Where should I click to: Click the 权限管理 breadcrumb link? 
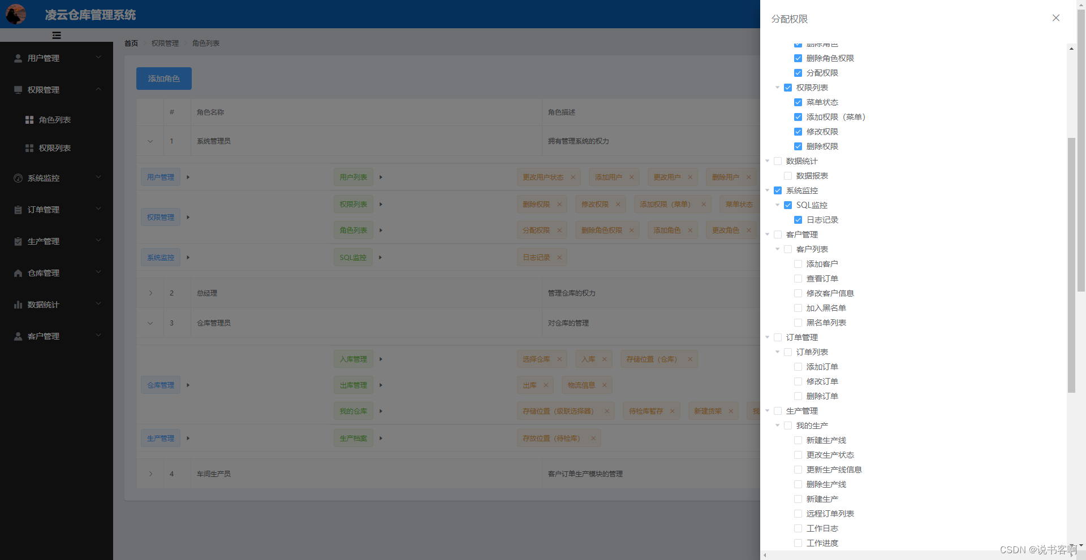click(165, 44)
